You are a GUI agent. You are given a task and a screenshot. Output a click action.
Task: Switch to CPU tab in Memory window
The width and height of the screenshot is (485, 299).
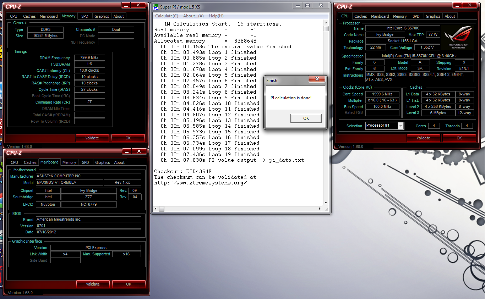coord(13,16)
